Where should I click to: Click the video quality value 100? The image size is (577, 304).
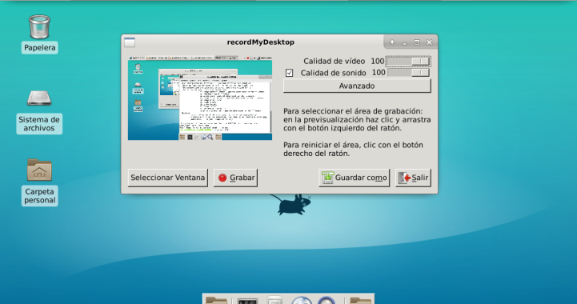[378, 61]
